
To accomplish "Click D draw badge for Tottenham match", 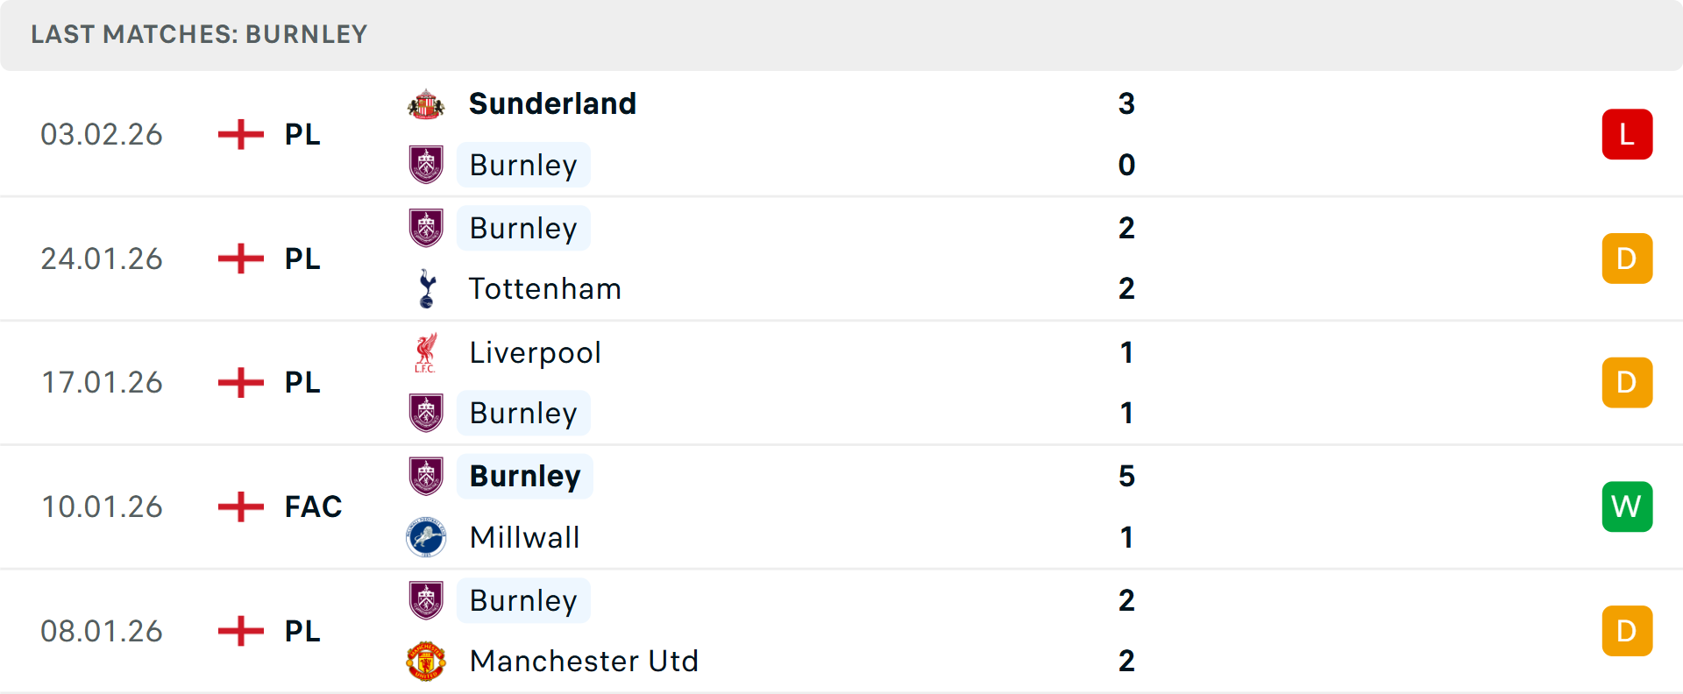I will [x=1626, y=258].
